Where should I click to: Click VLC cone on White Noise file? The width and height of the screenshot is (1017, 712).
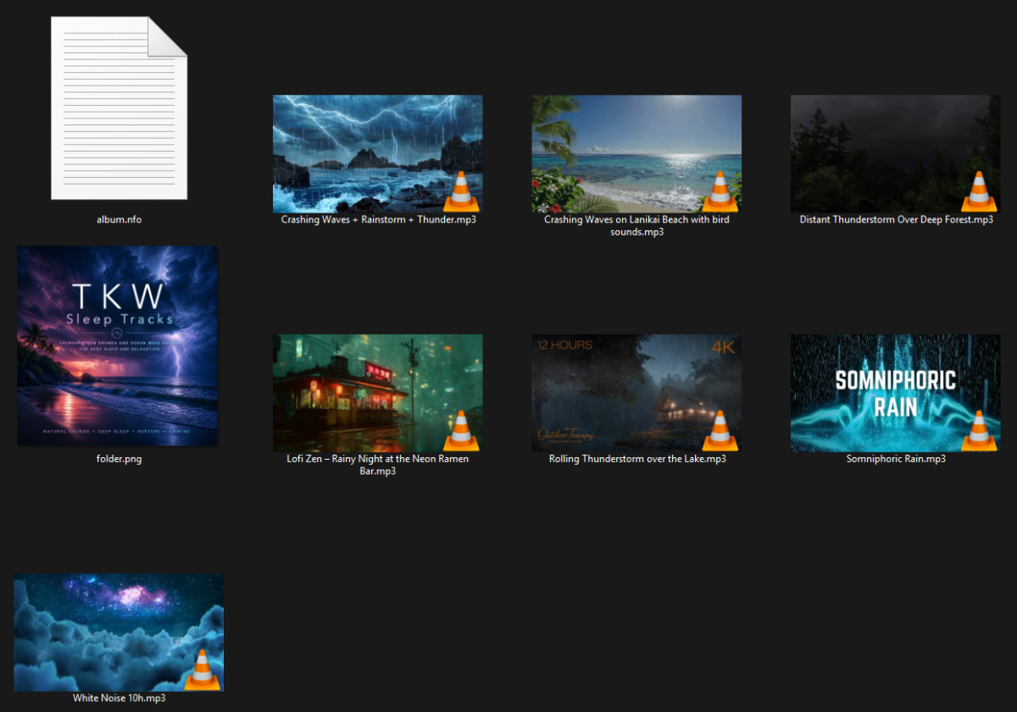(202, 670)
